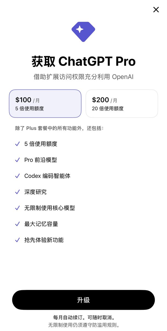Close the ChatGPT Pro upgrade screen

[x=156, y=10]
